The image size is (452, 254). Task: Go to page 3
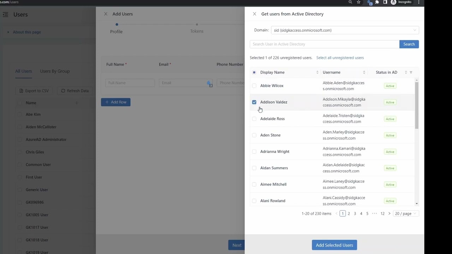click(355, 213)
